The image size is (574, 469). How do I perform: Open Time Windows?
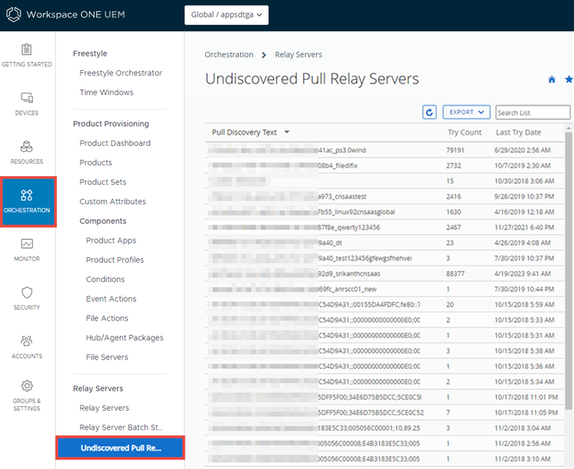click(x=106, y=92)
